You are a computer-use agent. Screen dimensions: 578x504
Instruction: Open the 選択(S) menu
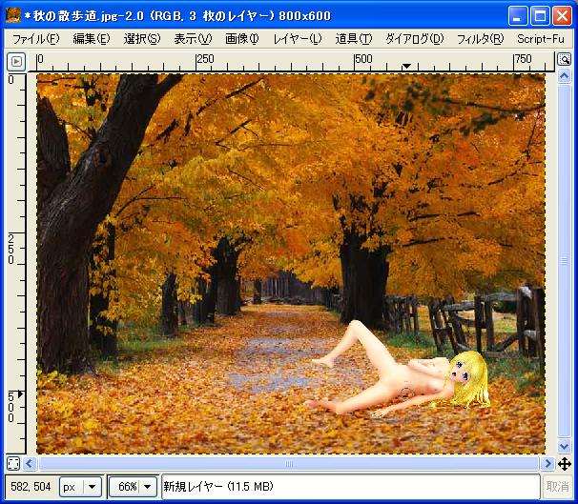click(142, 39)
